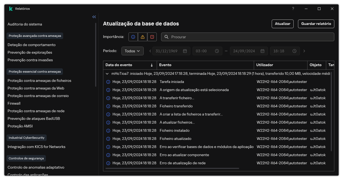
Task: Click the Atualizar button
Action: pos(283,24)
